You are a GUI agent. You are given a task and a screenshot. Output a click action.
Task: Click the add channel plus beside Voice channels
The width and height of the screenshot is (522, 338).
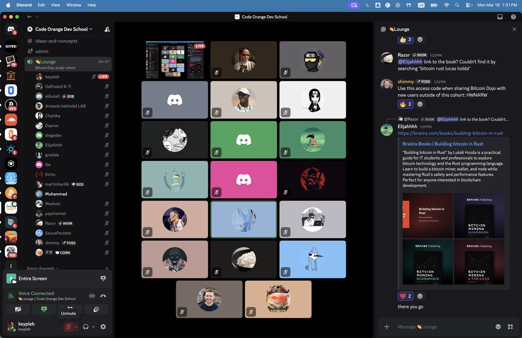pyautogui.click(x=107, y=268)
